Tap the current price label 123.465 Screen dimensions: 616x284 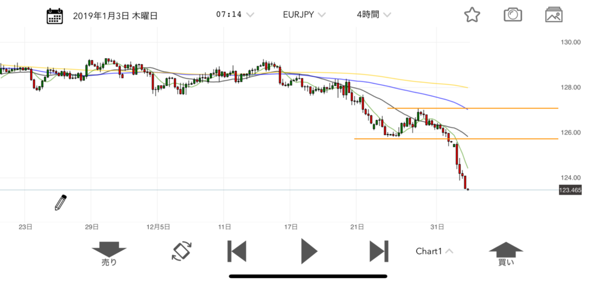pyautogui.click(x=571, y=190)
